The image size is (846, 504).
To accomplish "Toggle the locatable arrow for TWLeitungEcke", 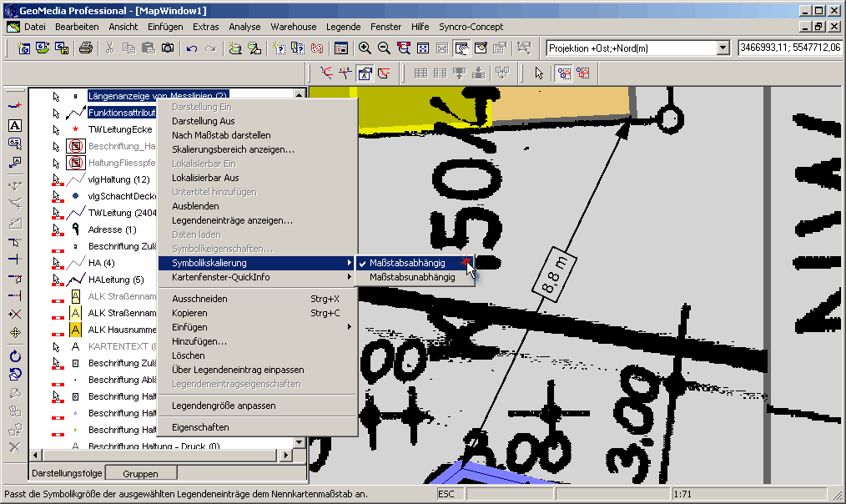I will (x=57, y=129).
